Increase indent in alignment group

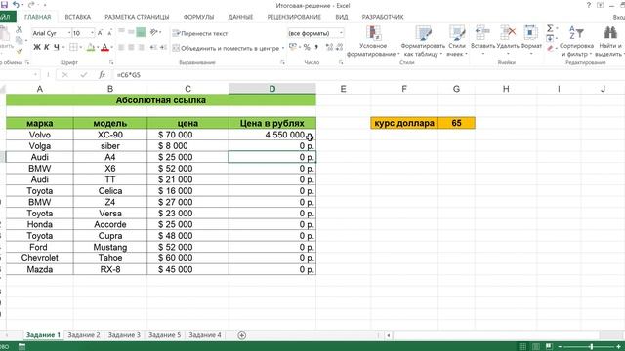click(x=163, y=48)
